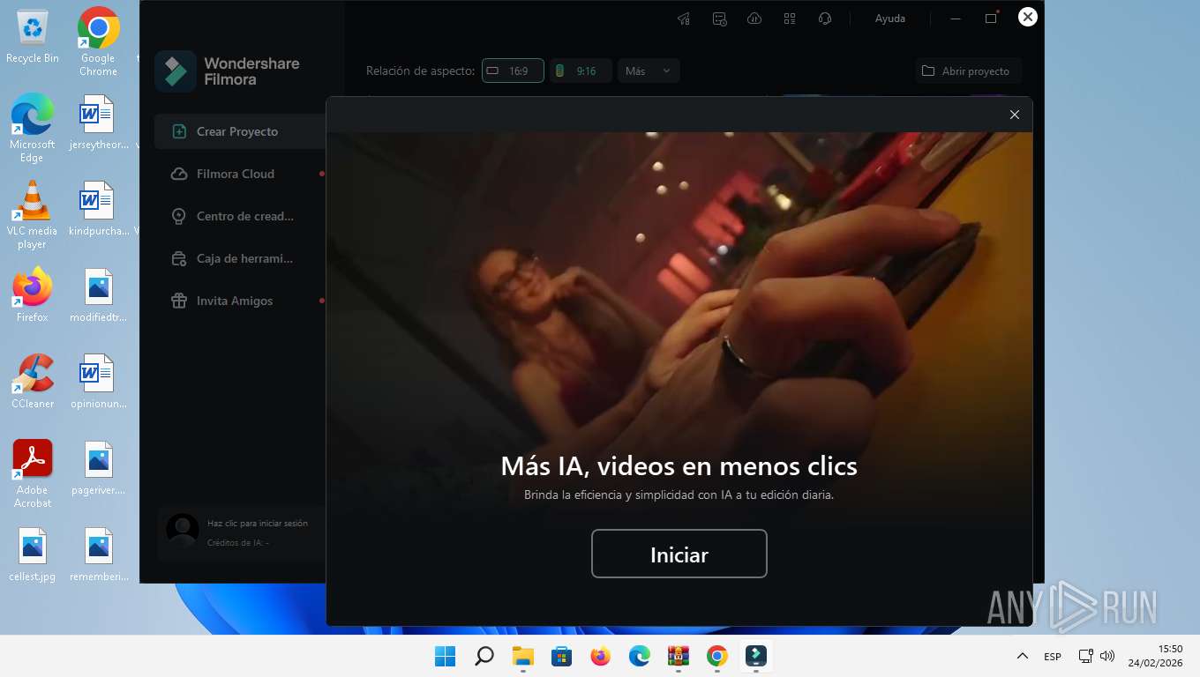Show hidden system tray icons
Viewport: 1200px width, 677px height.
tap(1023, 656)
